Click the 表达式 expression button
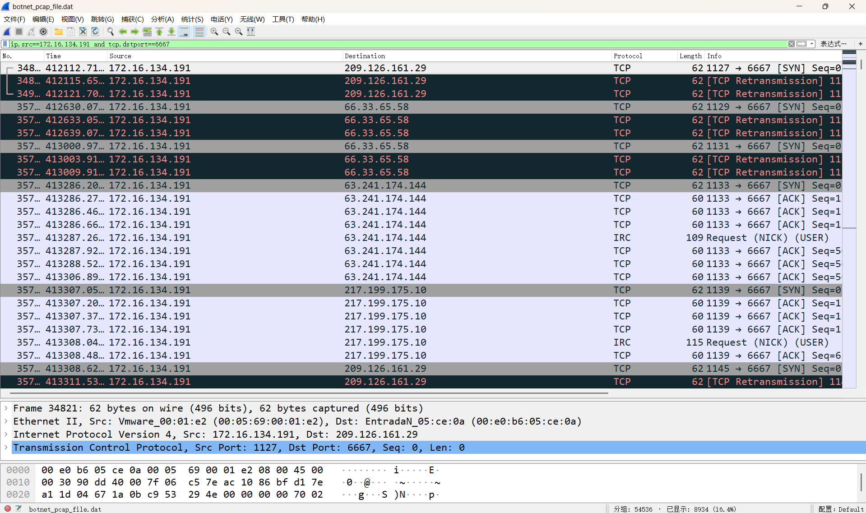This screenshot has width=866, height=513. 833,44
